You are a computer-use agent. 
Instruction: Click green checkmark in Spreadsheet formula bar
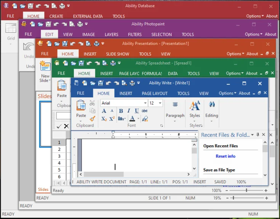click(59, 126)
